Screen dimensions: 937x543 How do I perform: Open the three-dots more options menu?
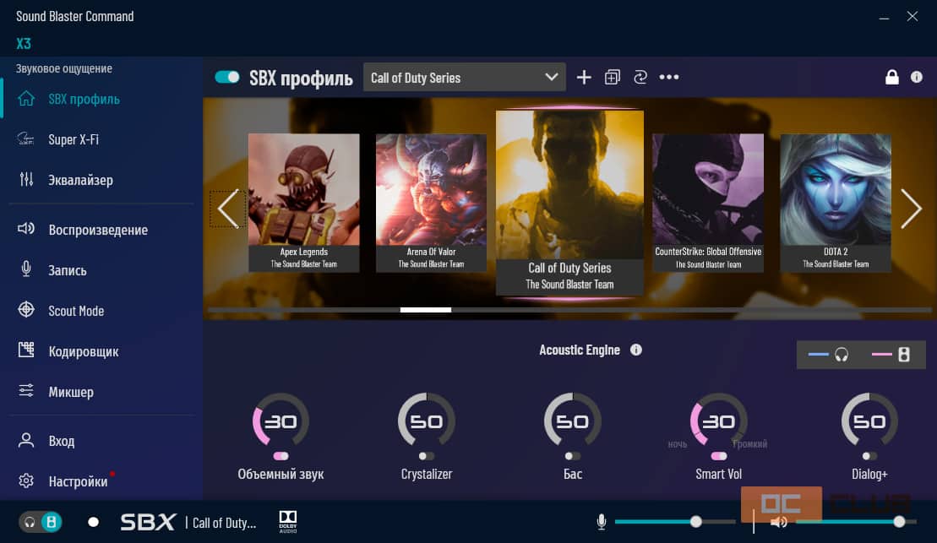pos(669,78)
